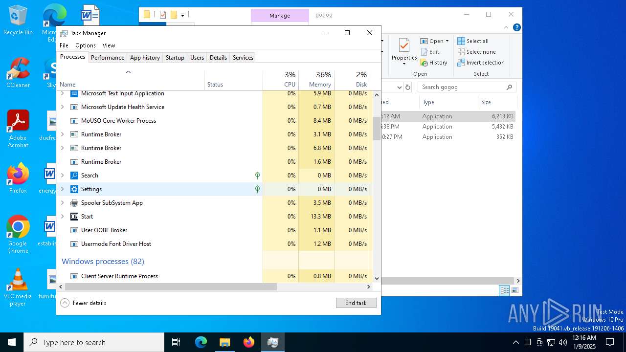Image resolution: width=626 pixels, height=352 pixels.
Task: Click the User OOBE Broker icon
Action: click(74, 230)
